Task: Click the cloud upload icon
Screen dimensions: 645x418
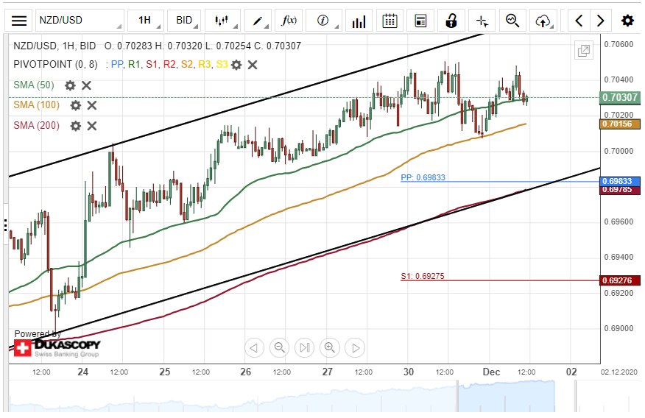Action: click(x=543, y=21)
